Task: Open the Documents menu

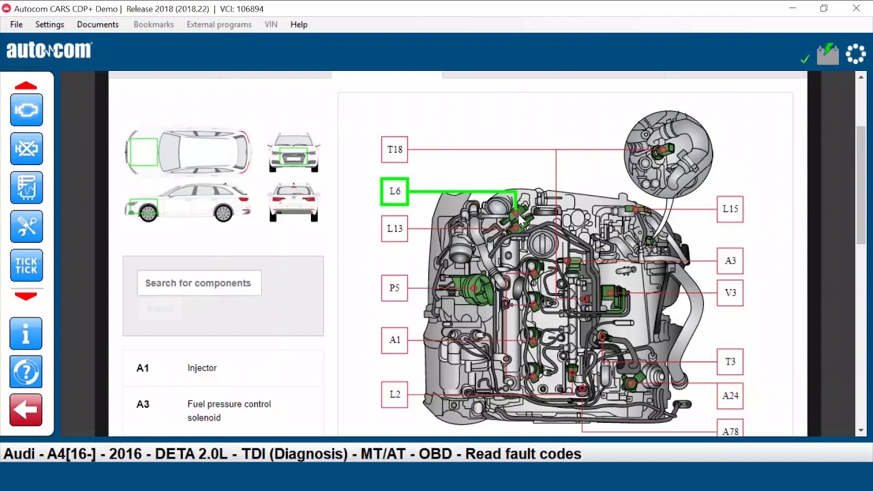Action: point(98,25)
